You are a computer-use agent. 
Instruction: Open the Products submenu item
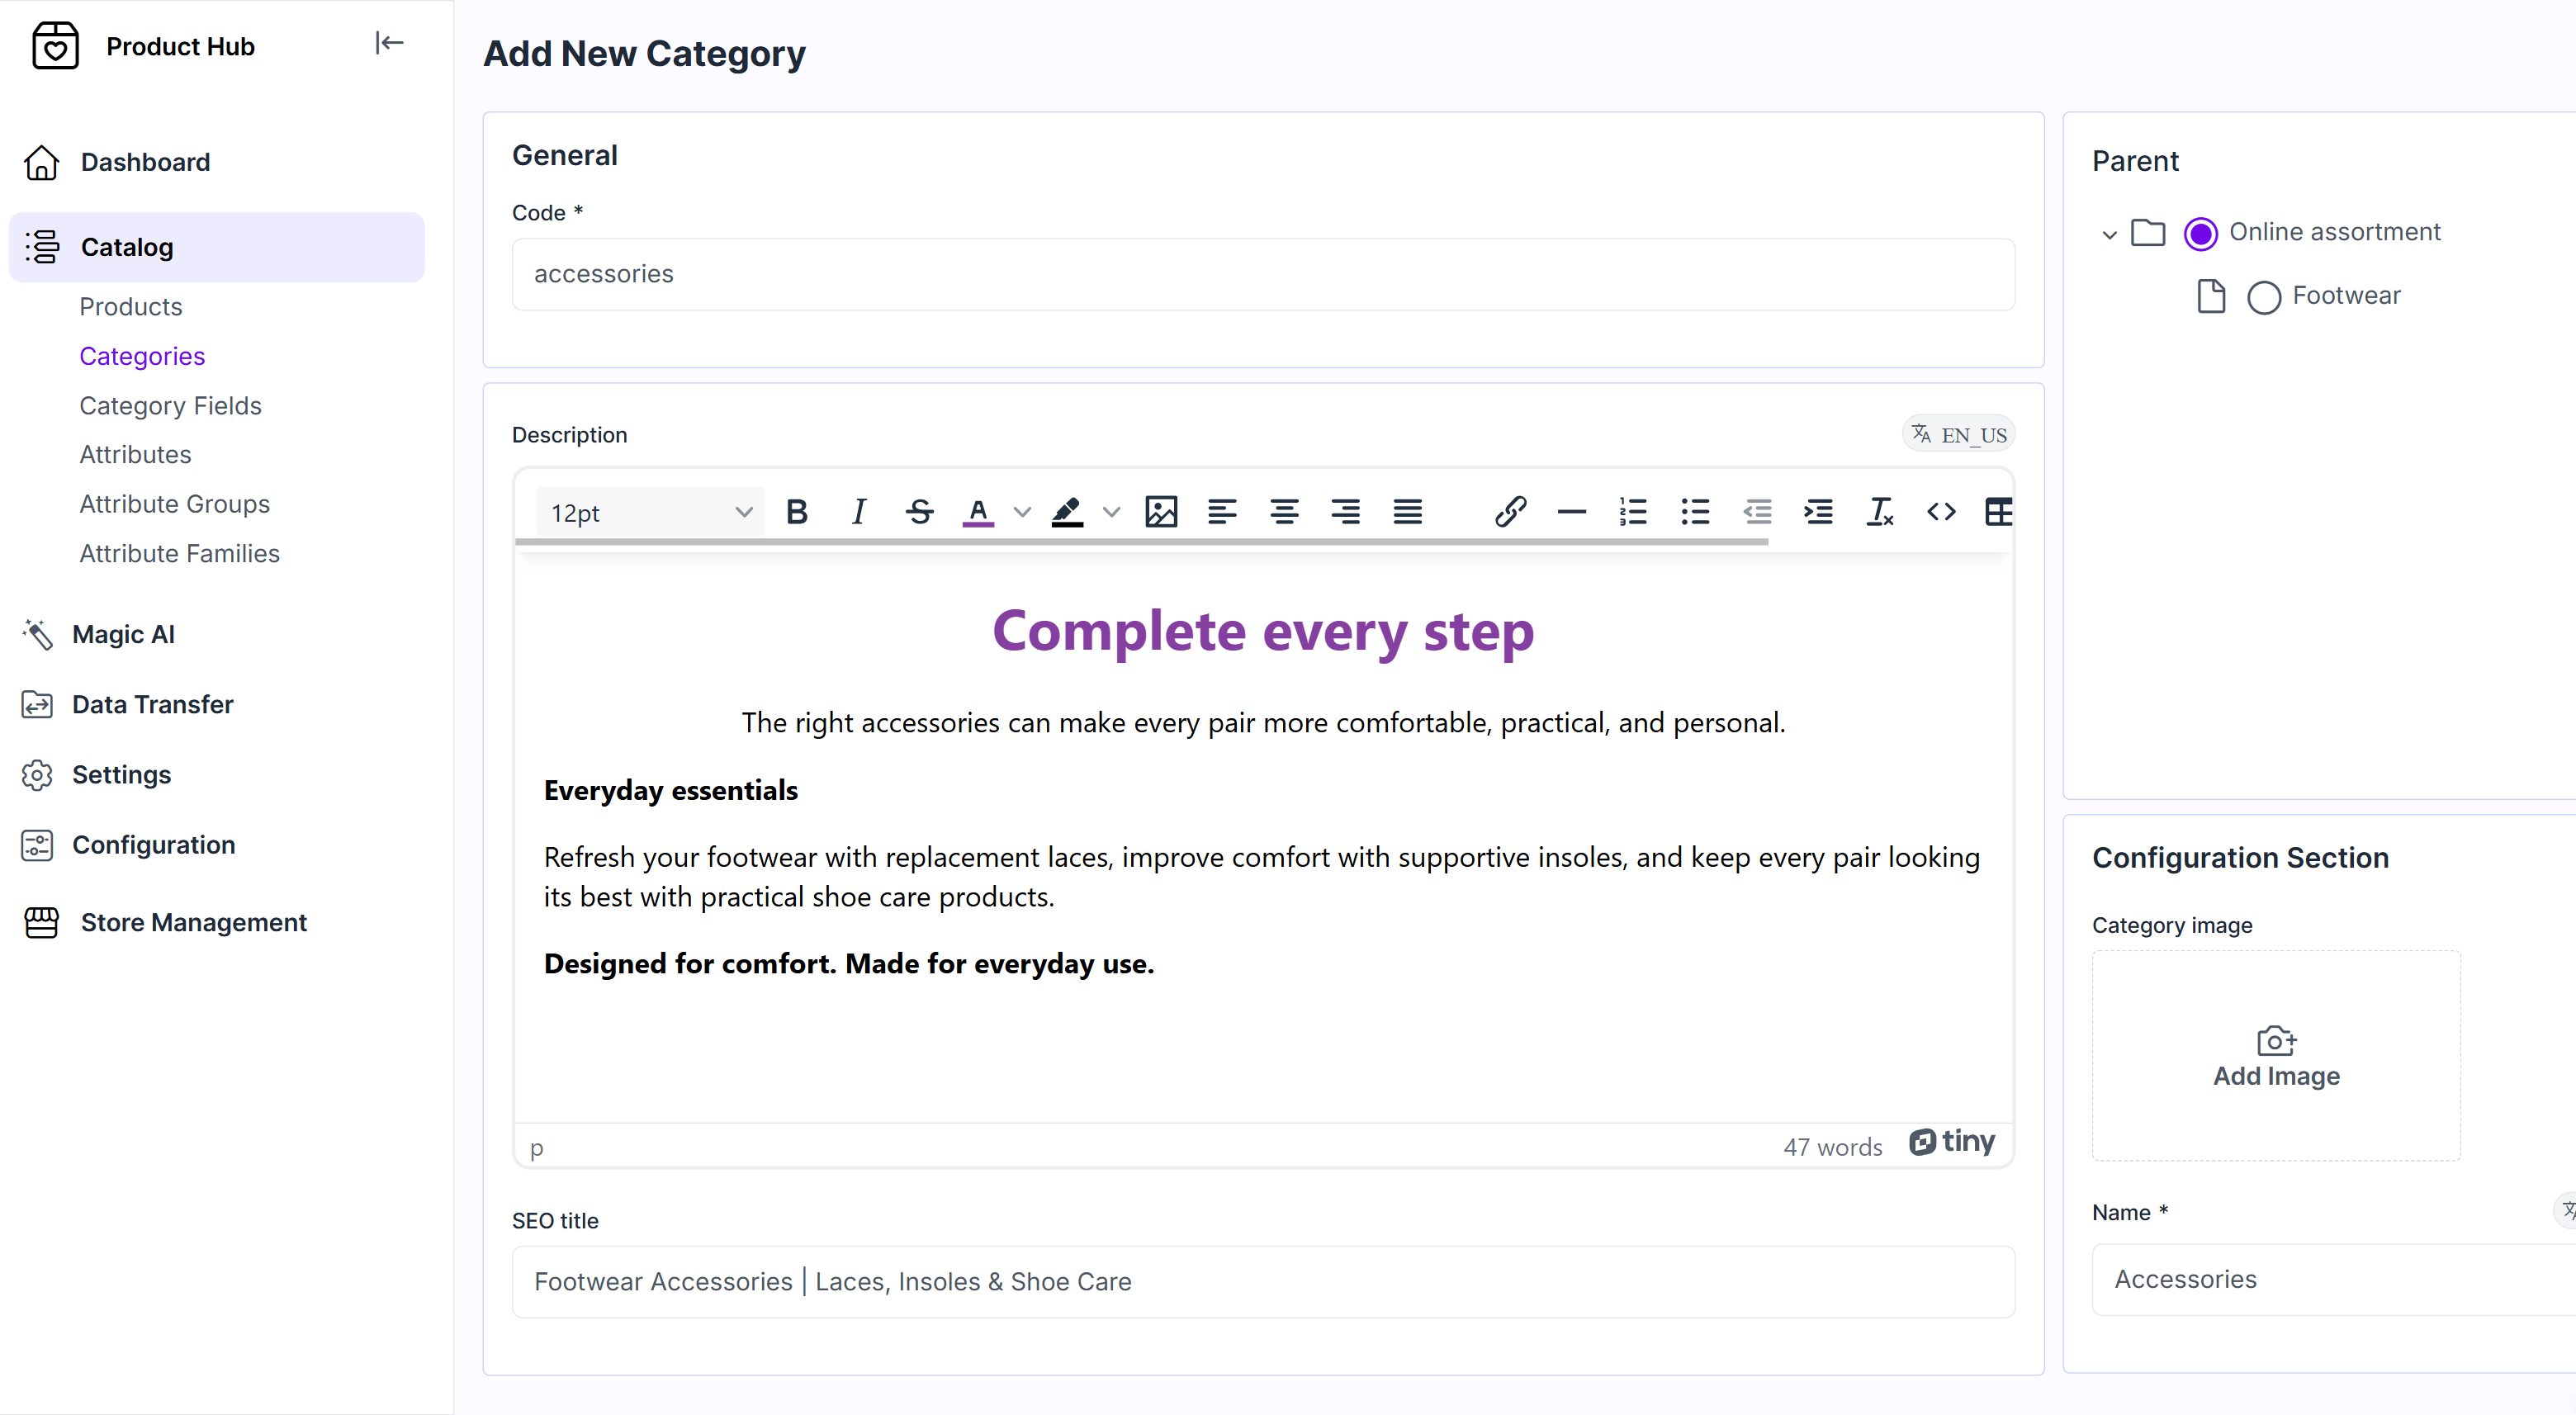[131, 306]
